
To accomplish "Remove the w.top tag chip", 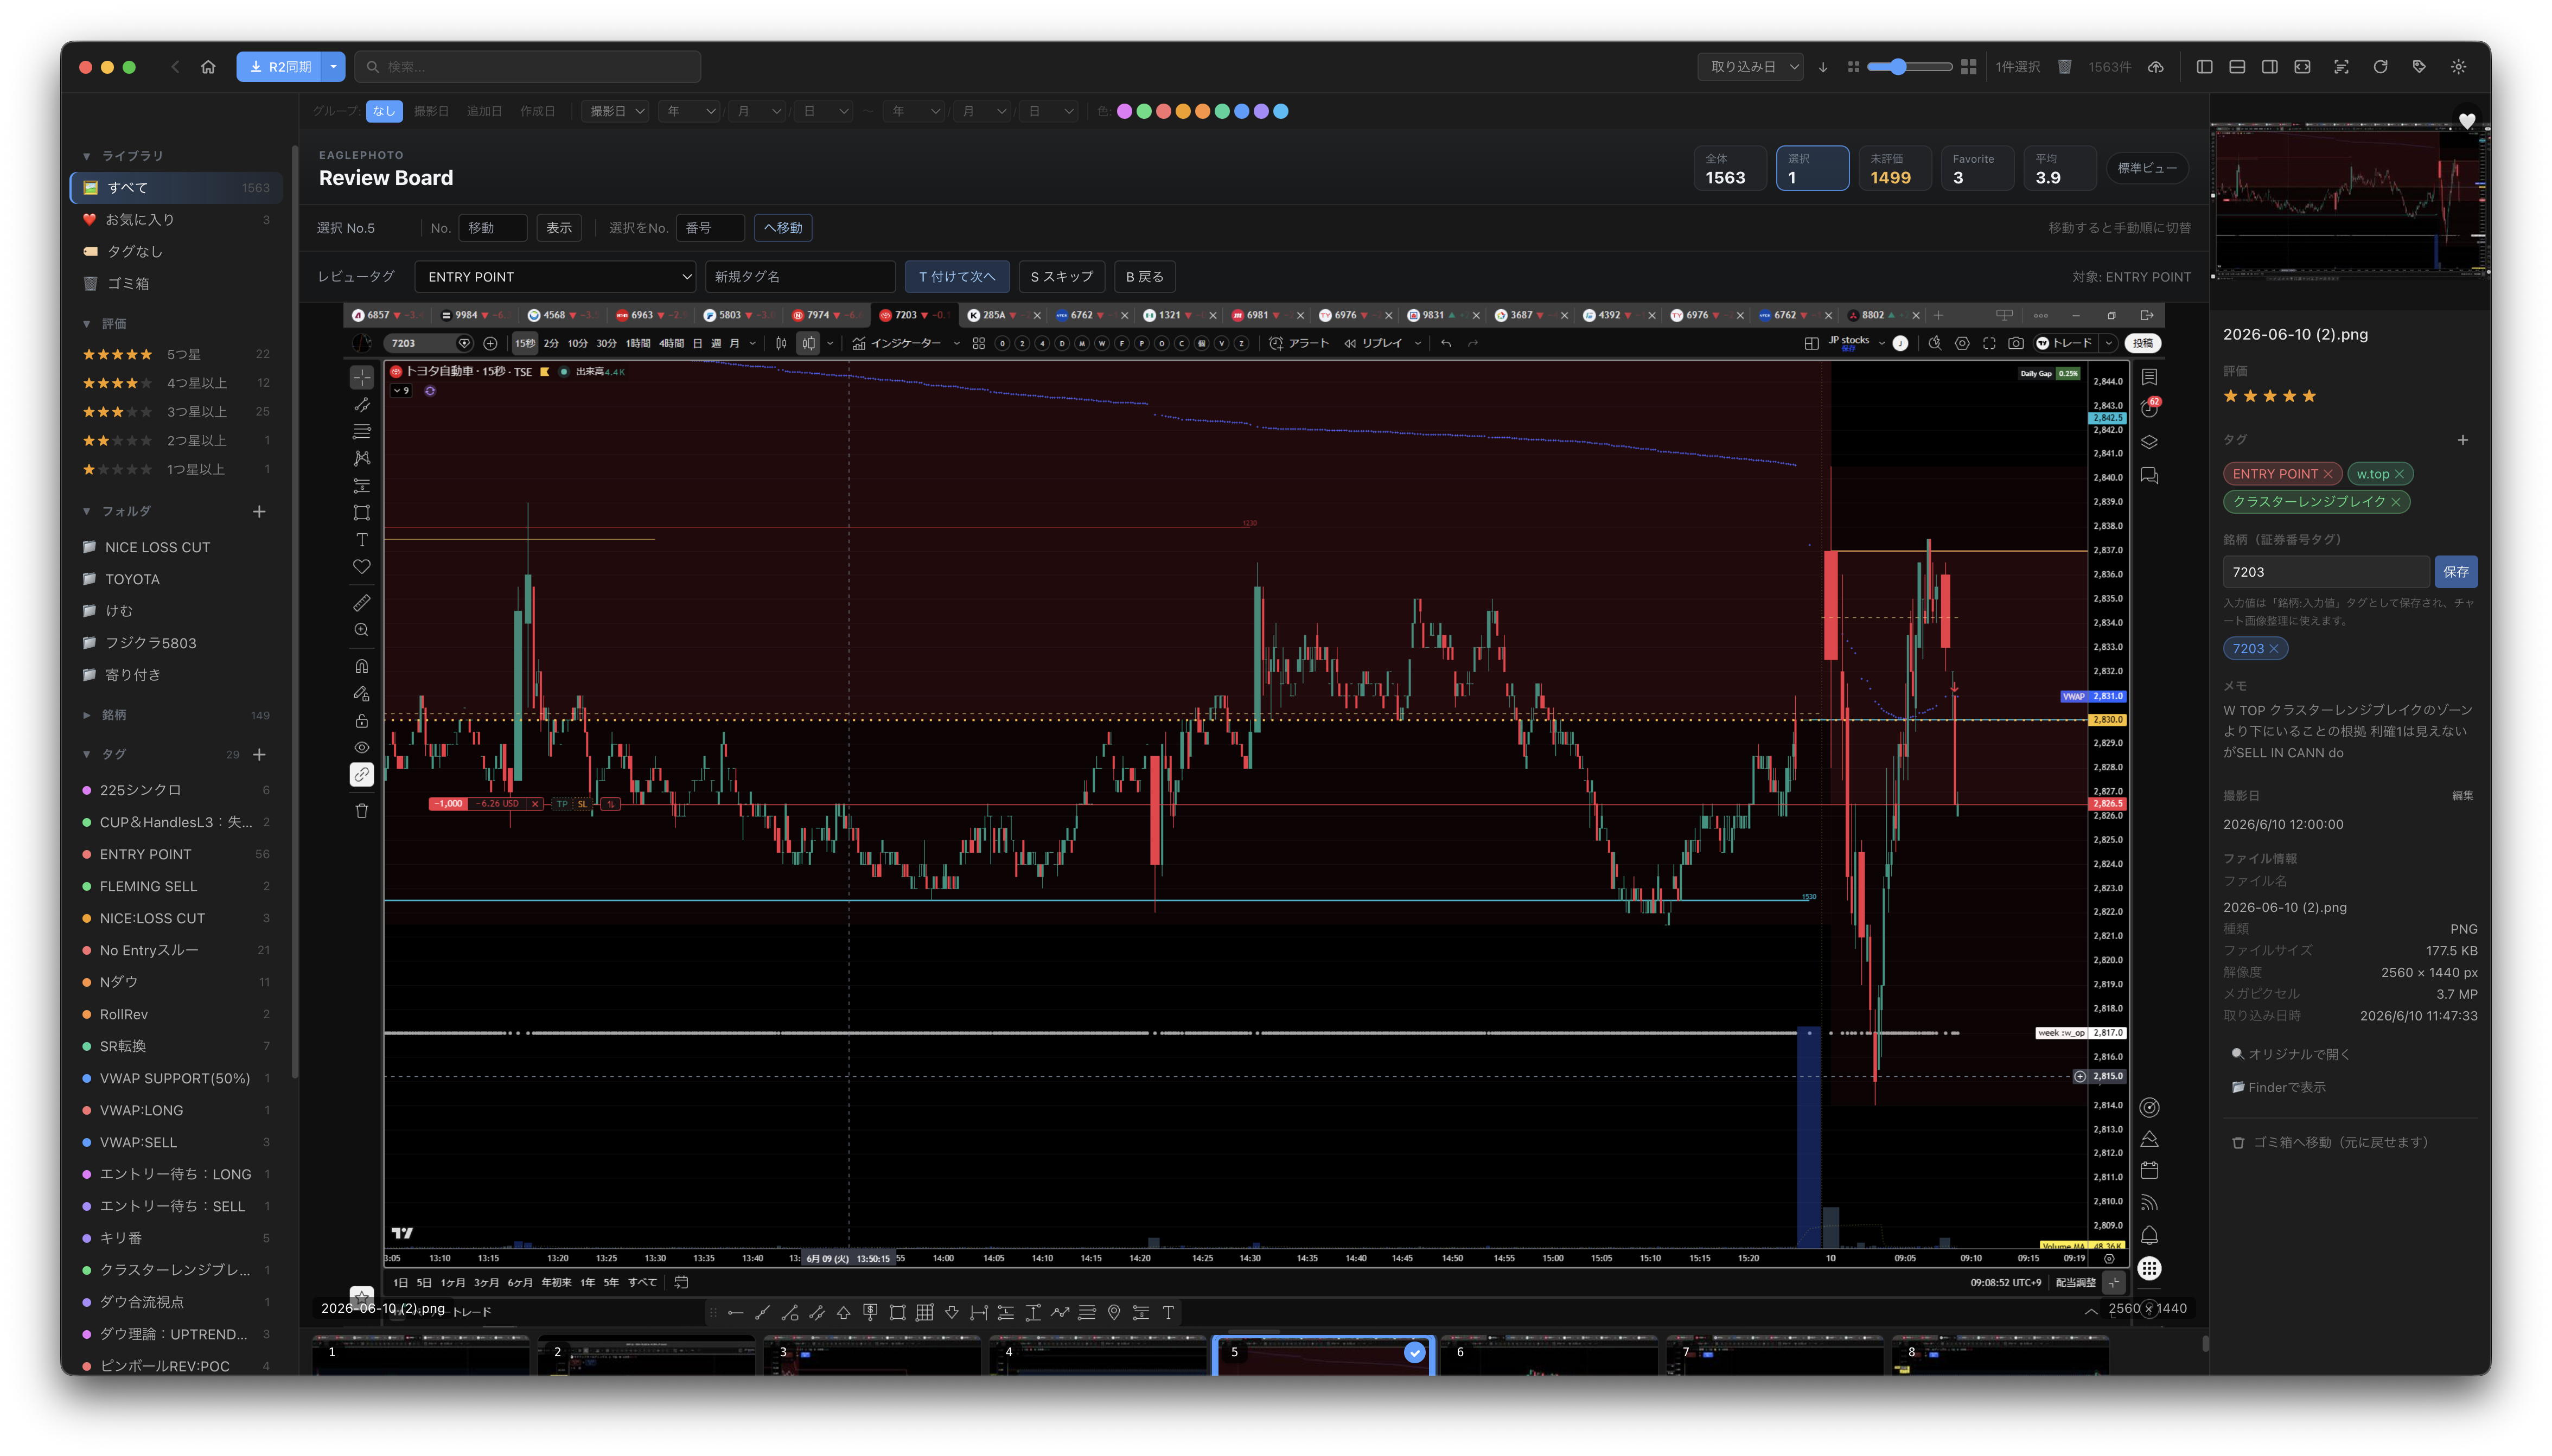I will coord(2399,474).
